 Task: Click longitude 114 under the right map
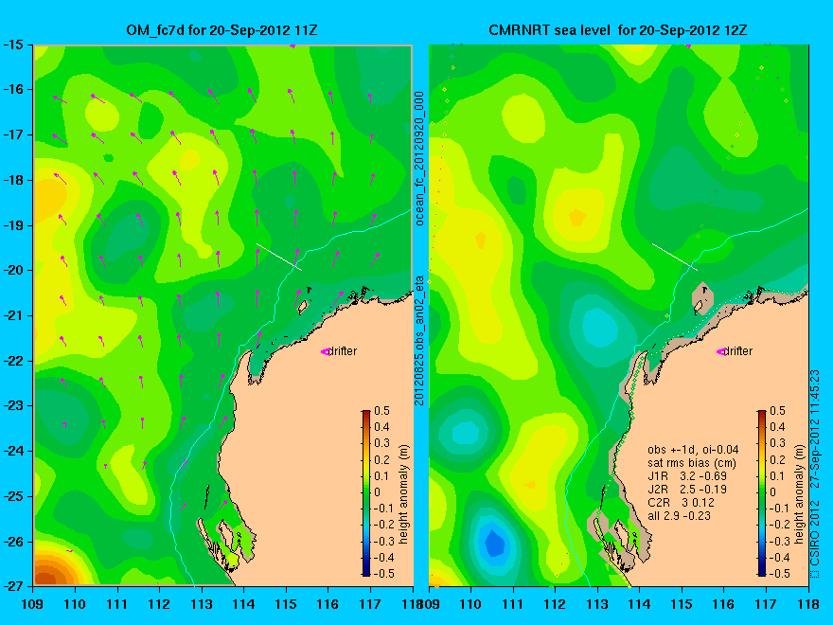coord(640,604)
